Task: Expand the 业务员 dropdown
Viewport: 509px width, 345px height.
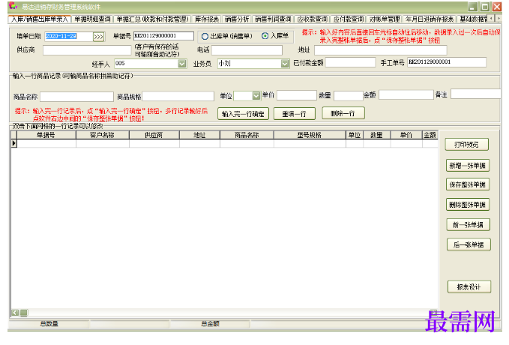Action: click(285, 64)
